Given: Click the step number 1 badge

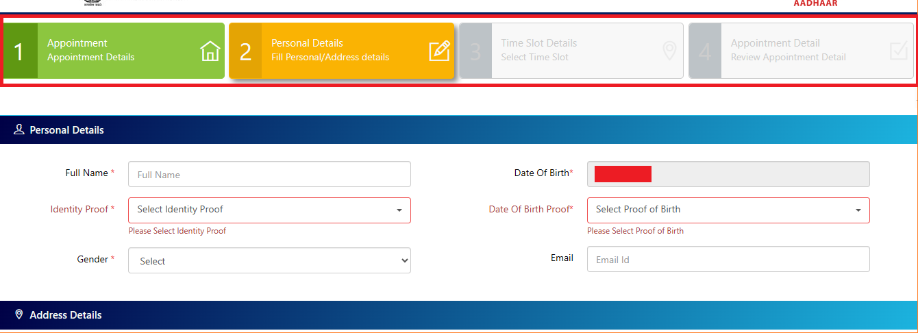Looking at the screenshot, I should point(20,51).
